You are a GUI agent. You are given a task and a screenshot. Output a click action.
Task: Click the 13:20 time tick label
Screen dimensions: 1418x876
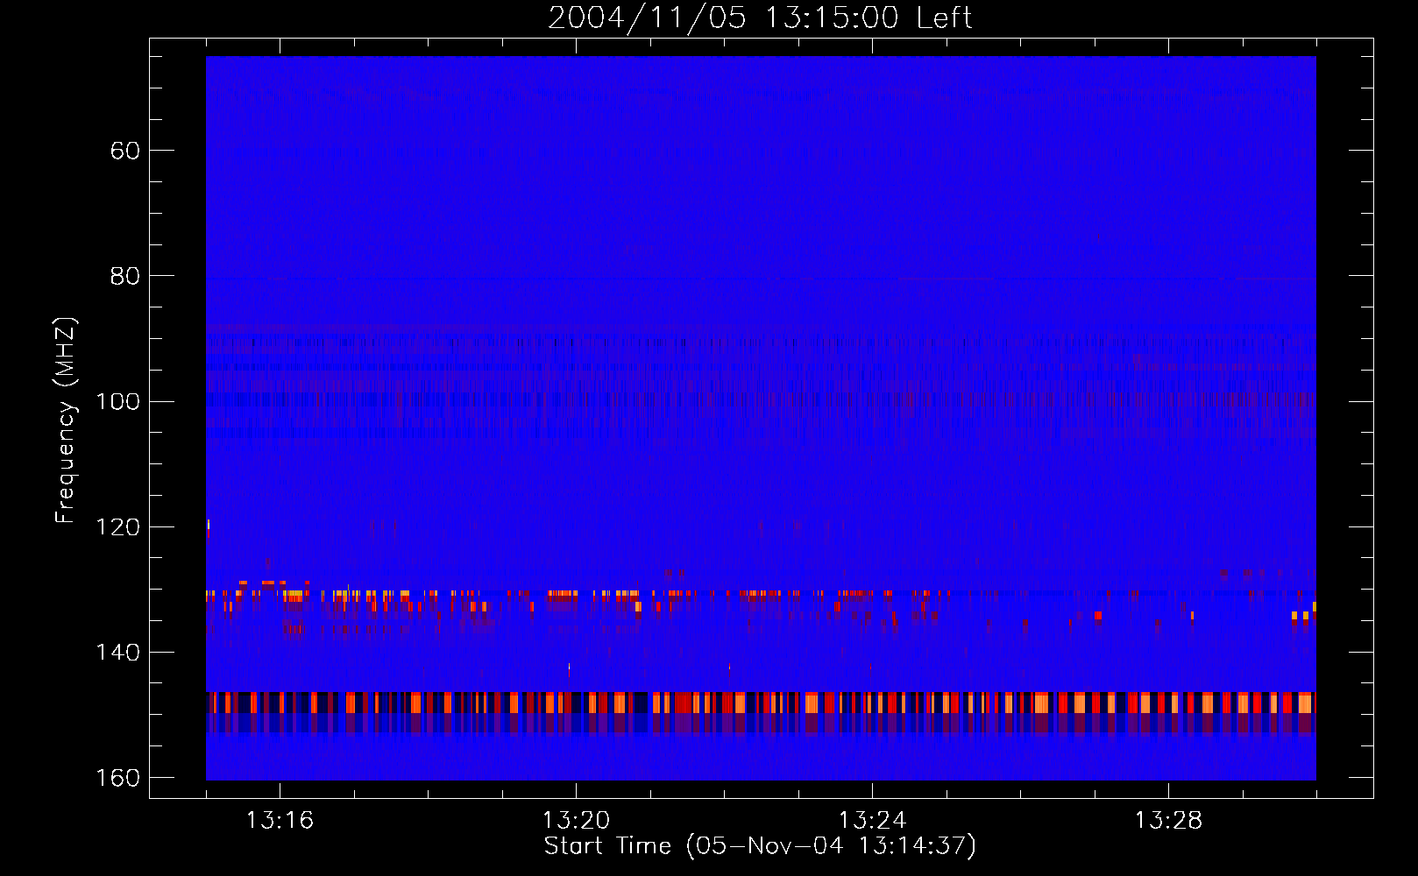pyautogui.click(x=576, y=821)
